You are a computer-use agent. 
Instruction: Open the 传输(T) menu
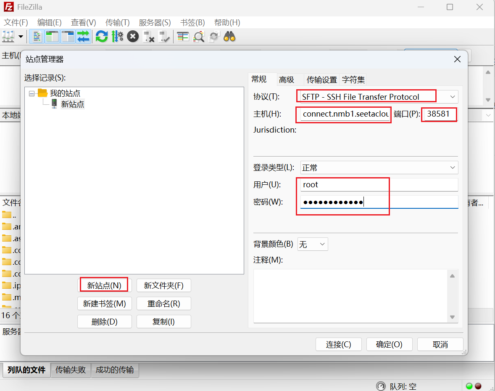click(117, 22)
